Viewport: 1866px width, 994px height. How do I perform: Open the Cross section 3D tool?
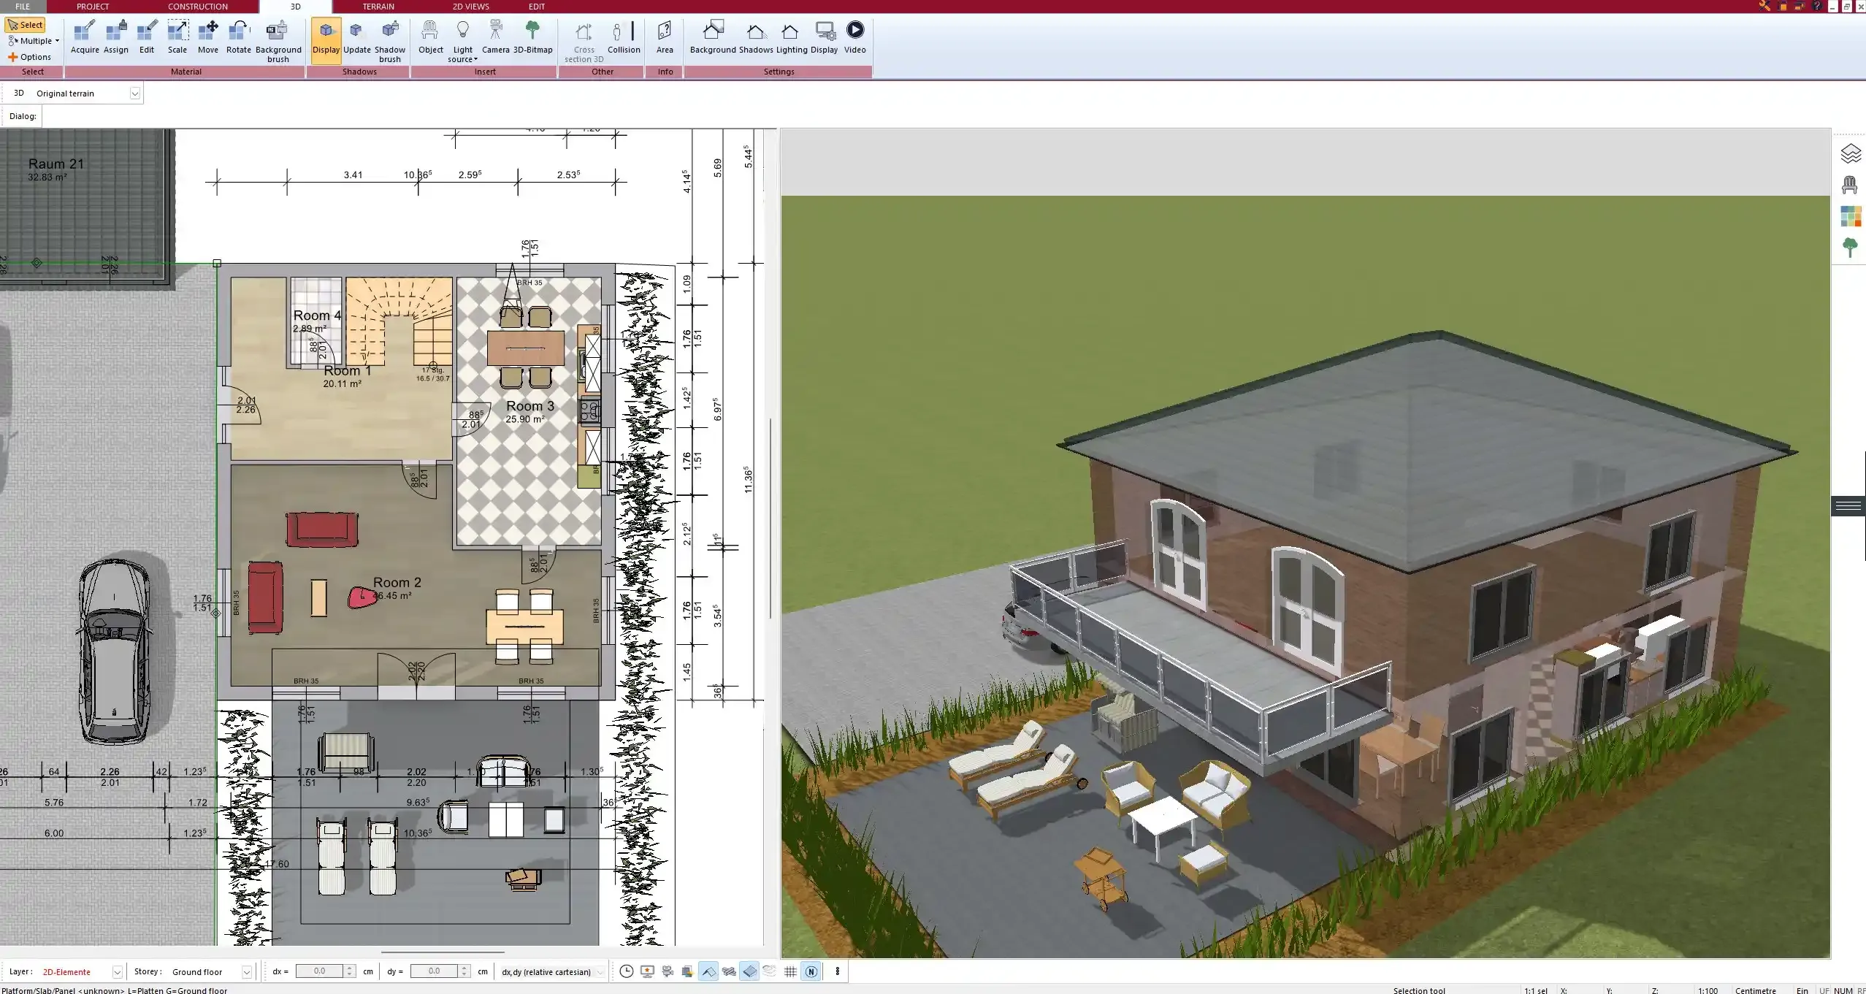(582, 40)
